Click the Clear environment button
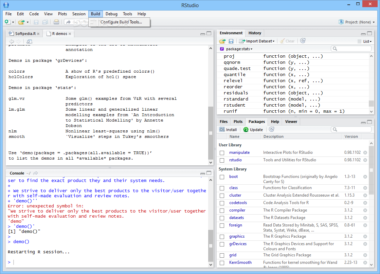The image size is (380, 274). click(287, 41)
